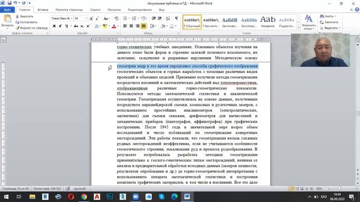The width and height of the screenshot is (360, 202).
Task: Click the русский language indicator
Action: (80, 189)
